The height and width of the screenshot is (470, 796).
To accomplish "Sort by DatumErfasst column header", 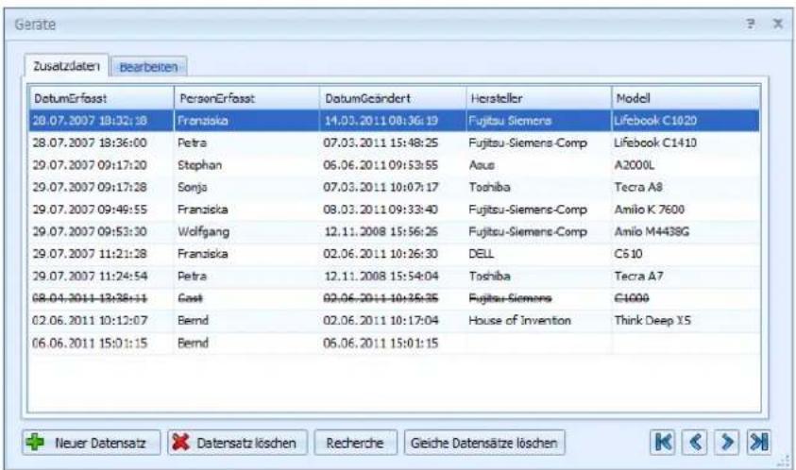I will click(101, 98).
